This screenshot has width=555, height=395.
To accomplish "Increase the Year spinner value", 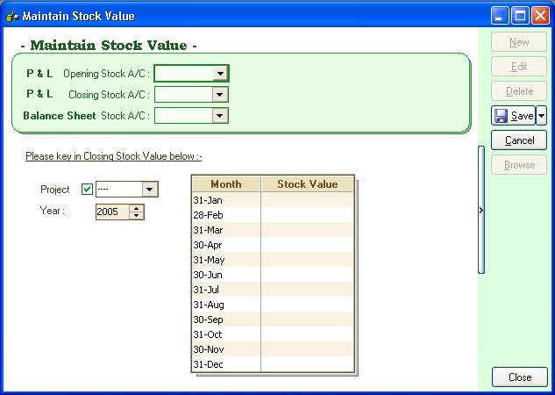I will click(136, 208).
